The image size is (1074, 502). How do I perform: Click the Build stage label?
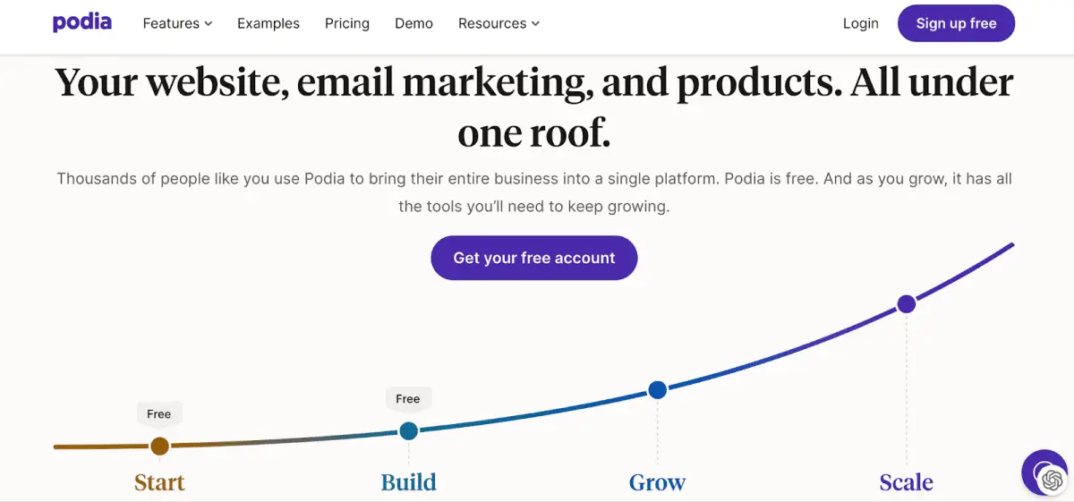(408, 482)
